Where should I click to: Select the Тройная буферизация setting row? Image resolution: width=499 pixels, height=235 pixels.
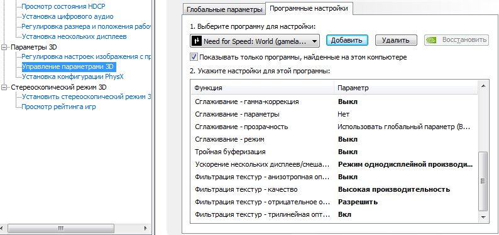click(334, 152)
